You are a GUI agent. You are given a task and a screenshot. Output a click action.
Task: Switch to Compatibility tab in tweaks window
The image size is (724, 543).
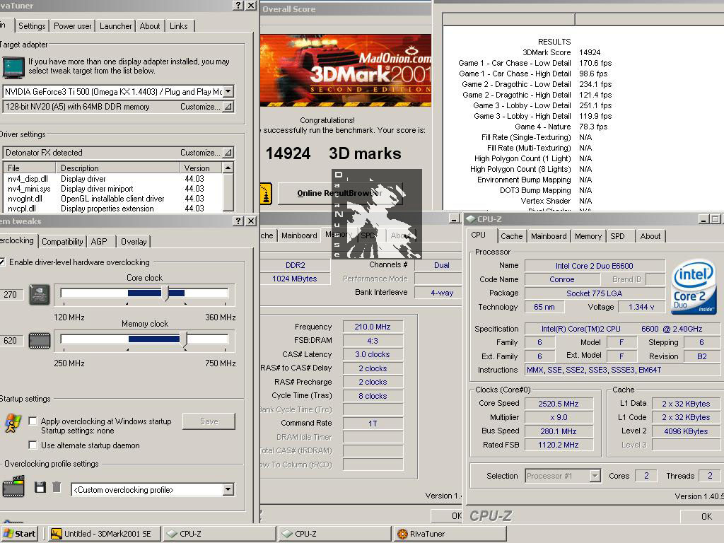62,242
